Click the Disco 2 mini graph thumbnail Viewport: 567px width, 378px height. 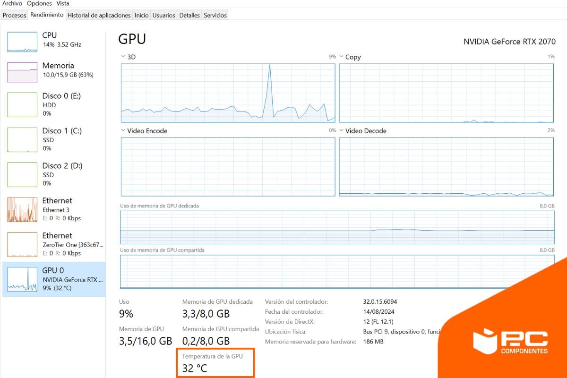[x=22, y=175]
